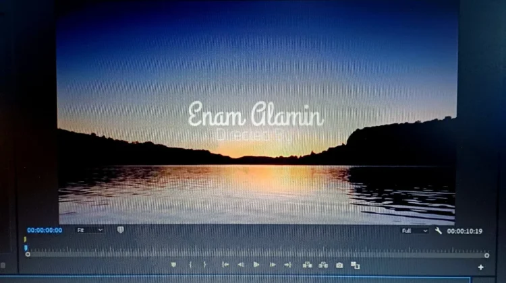Click the Mark Out bracket icon
506x283 pixels.
pyautogui.click(x=204, y=265)
